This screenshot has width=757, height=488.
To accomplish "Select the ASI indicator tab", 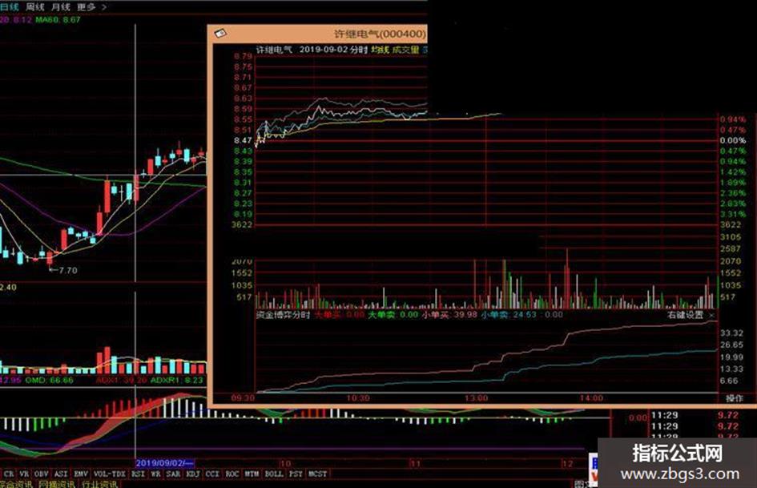I will 61,474.
